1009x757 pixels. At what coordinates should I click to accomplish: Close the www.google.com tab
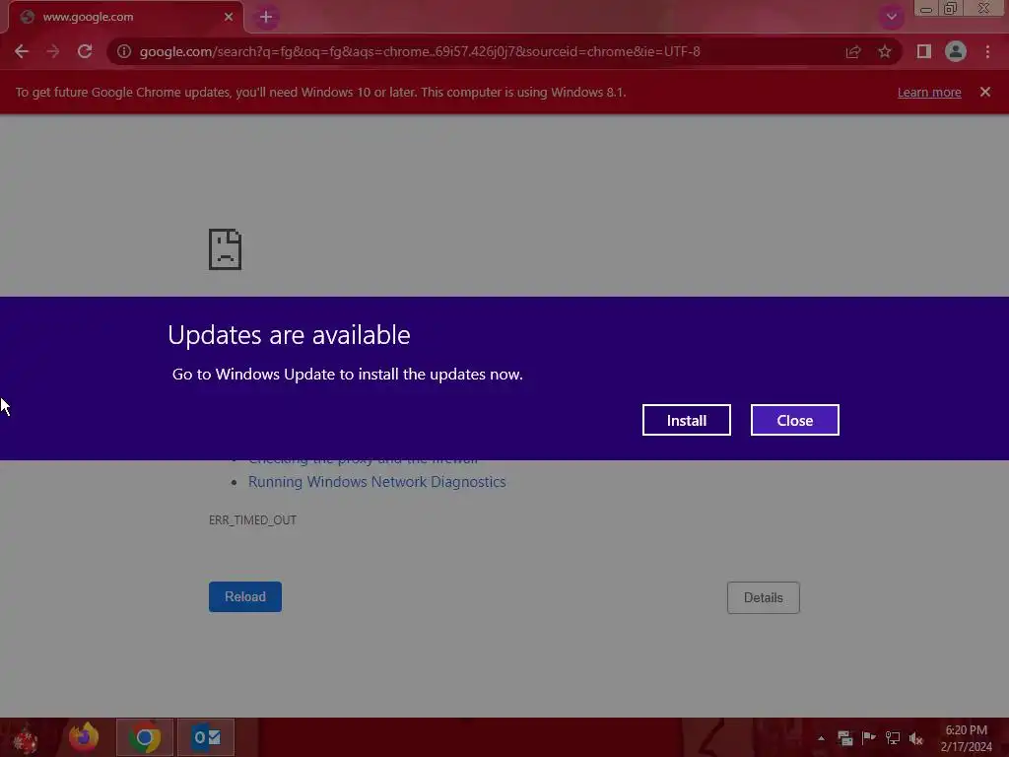[x=229, y=17]
